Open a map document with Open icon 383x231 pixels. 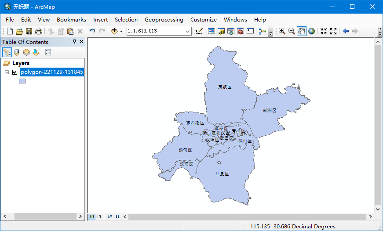coord(19,31)
